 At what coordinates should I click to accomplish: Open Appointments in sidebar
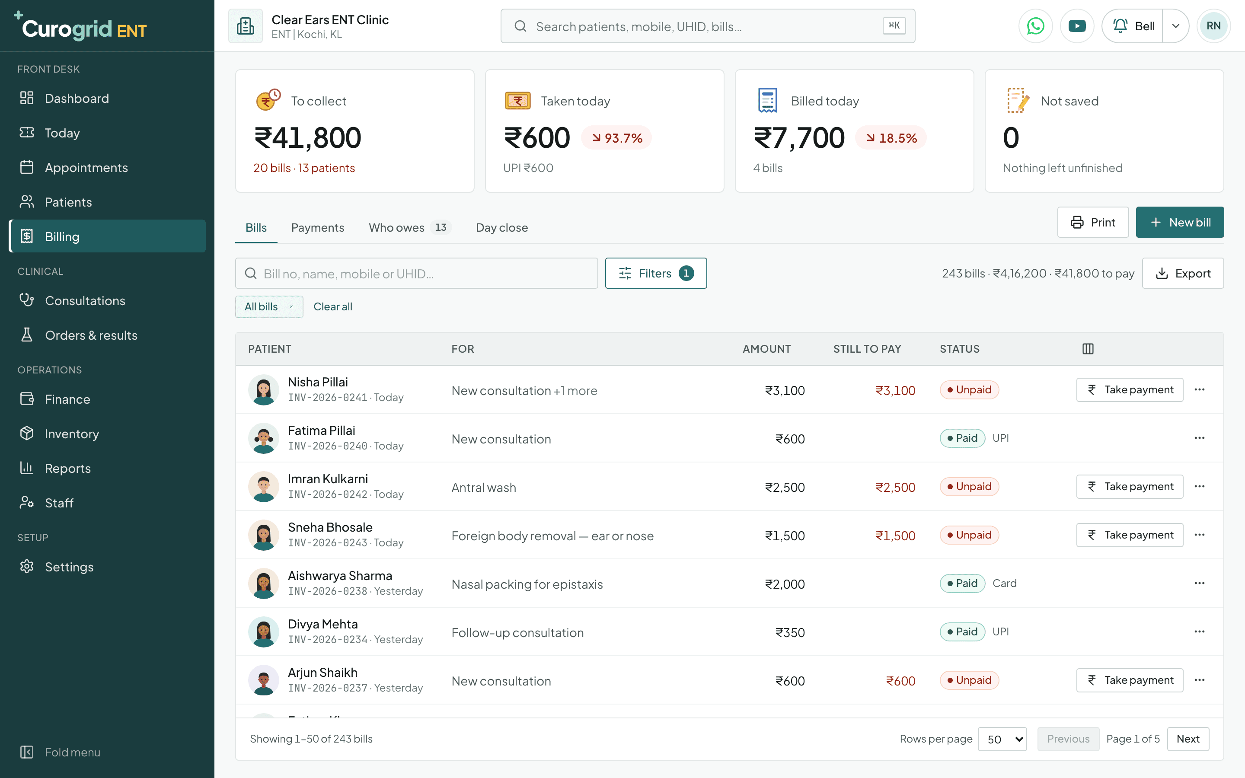[107, 167]
